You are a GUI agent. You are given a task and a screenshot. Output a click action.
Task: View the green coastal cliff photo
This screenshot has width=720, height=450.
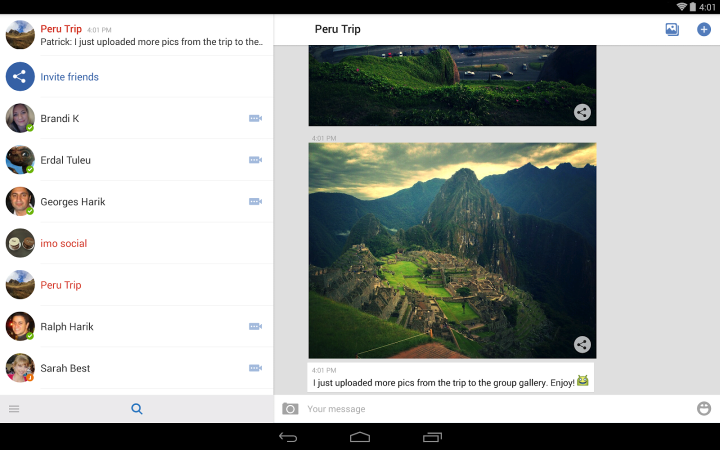point(452,85)
